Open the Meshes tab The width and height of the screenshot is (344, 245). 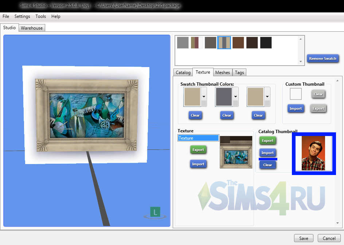222,72
